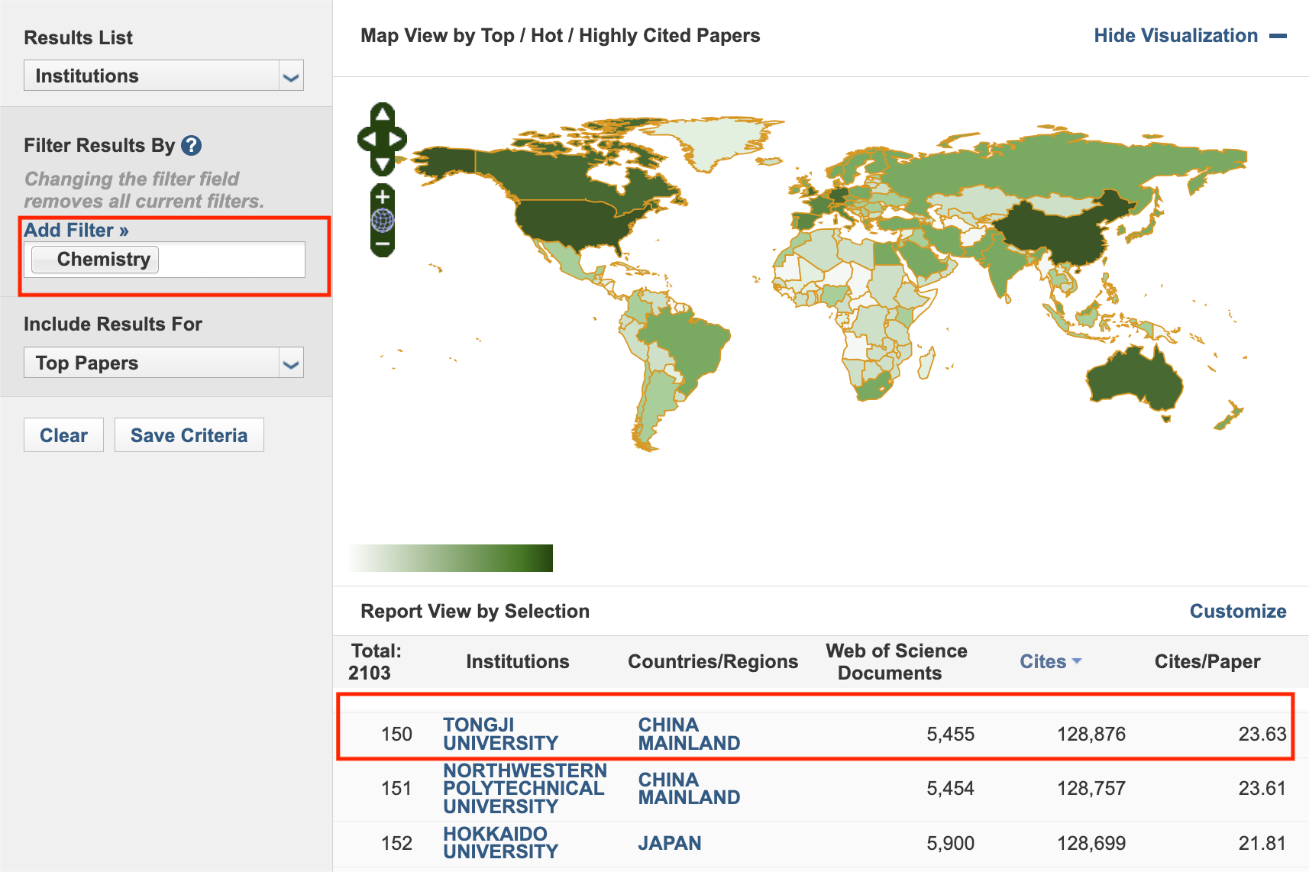Screen dimensions: 1309x872
Task: Zoom in on the map with plus
Action: tap(383, 197)
